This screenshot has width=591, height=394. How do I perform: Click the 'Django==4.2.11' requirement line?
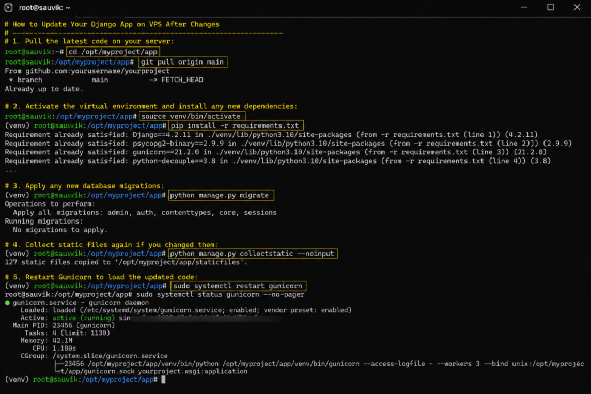271,134
